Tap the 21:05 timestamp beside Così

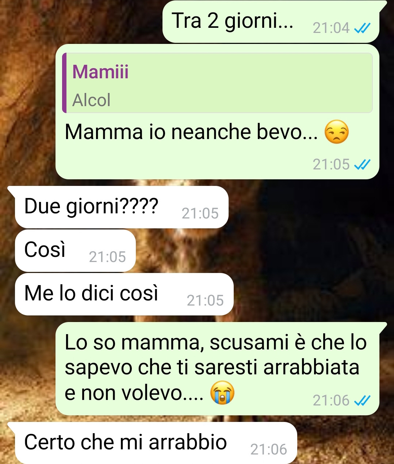tap(107, 257)
